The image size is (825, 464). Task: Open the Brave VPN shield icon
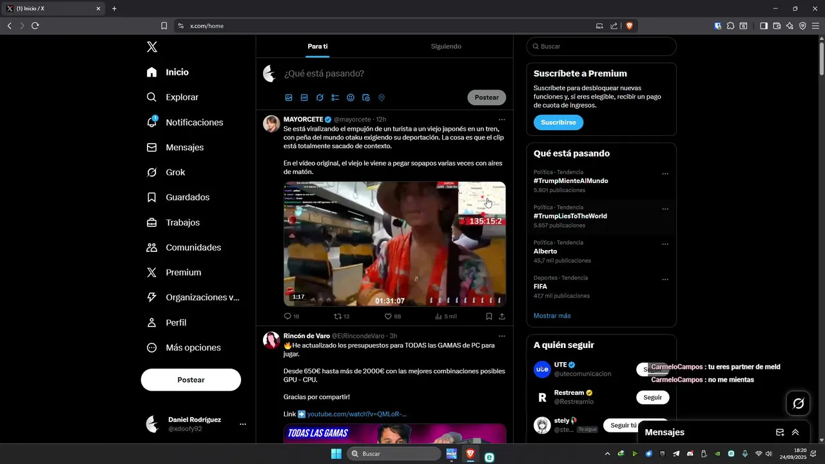(802, 26)
